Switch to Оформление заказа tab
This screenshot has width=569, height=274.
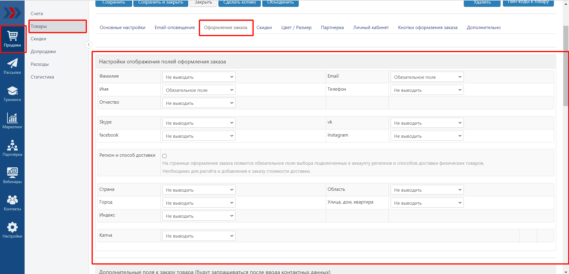coord(226,28)
